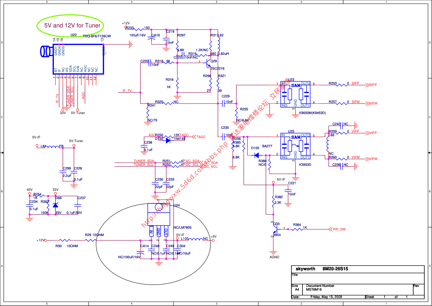Screen dimensions: 432x306
Task: Click the D135 diode symbol
Action: click(168, 141)
